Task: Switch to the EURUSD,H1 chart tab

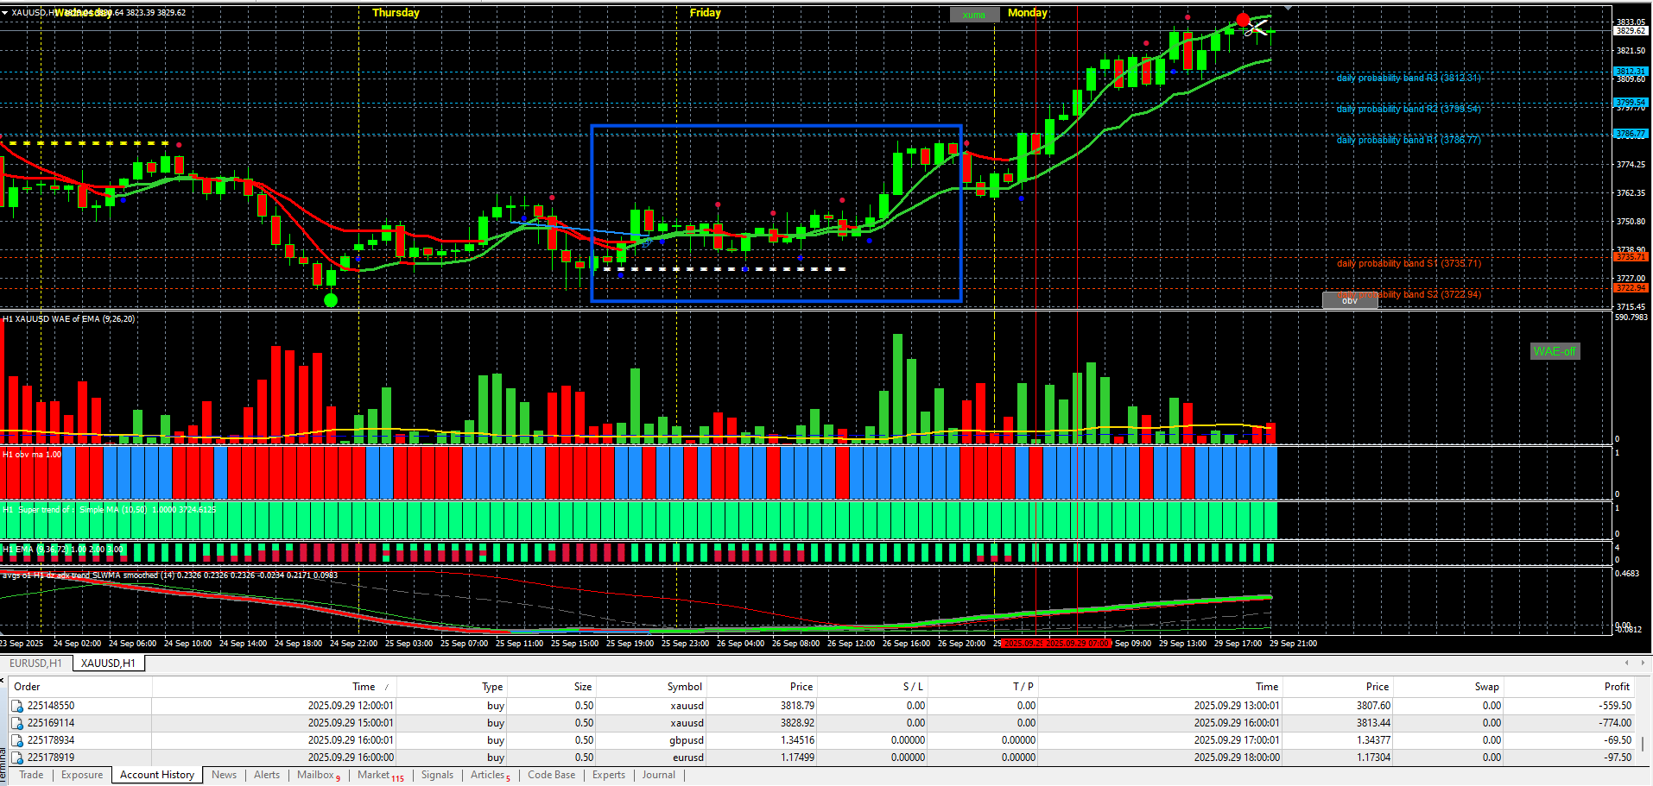Action: point(35,663)
